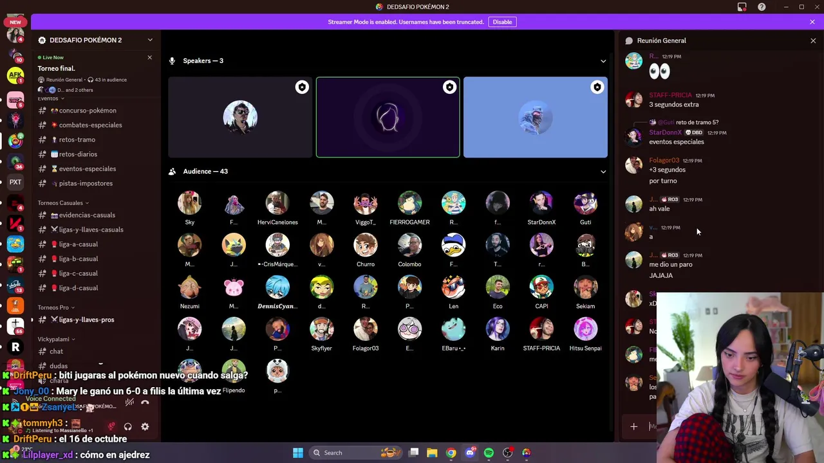The image size is (824, 463).
Task: Open STAFF-PRICIA username in chat
Action: 670,95
